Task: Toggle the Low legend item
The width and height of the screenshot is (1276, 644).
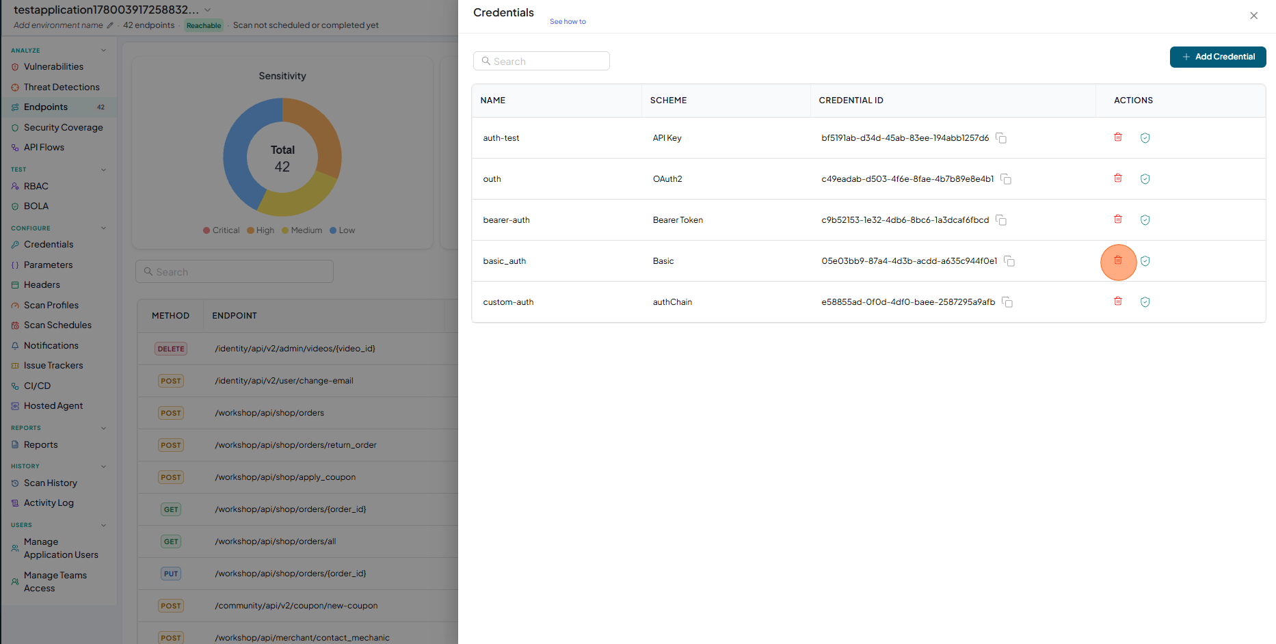Action: [x=343, y=230]
